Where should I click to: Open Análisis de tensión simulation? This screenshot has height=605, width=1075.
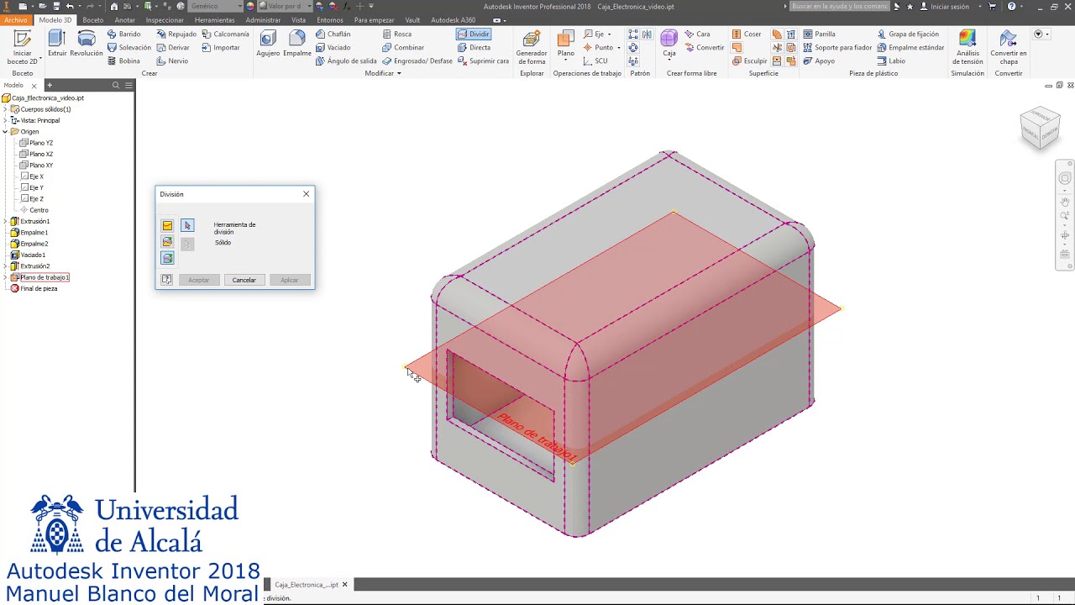pyautogui.click(x=967, y=47)
